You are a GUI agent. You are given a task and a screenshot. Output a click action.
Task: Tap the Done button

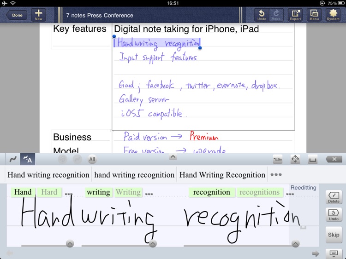[17, 15]
